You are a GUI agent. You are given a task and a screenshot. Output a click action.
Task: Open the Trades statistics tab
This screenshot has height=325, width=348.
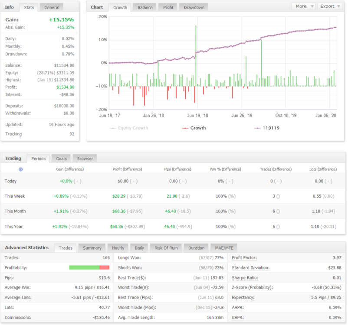coord(66,248)
